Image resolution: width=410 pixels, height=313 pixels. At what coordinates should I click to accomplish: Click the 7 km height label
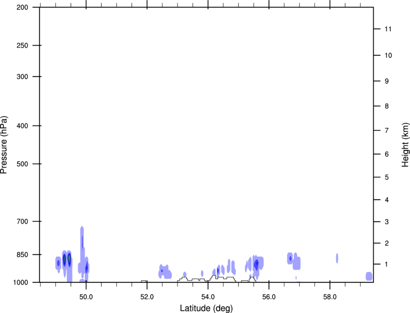(x=386, y=130)
